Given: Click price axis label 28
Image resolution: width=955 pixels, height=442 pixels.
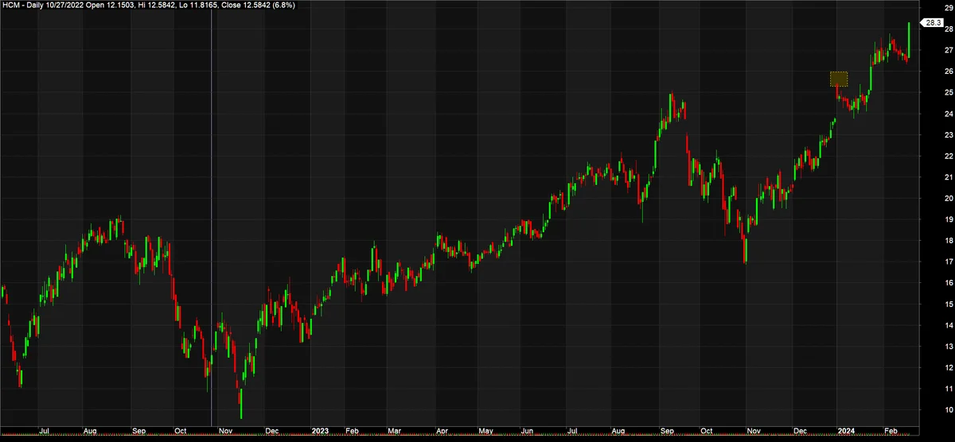Looking at the screenshot, I should pos(948,29).
